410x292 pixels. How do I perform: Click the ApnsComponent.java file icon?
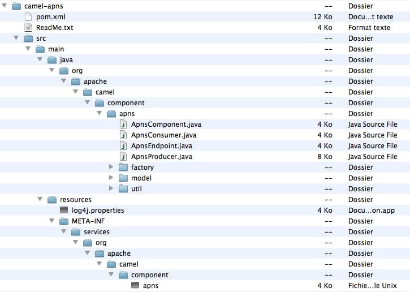pos(123,124)
